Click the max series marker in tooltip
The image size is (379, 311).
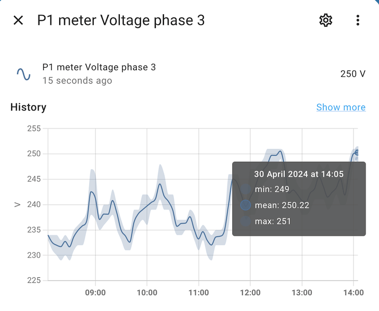[245, 221]
